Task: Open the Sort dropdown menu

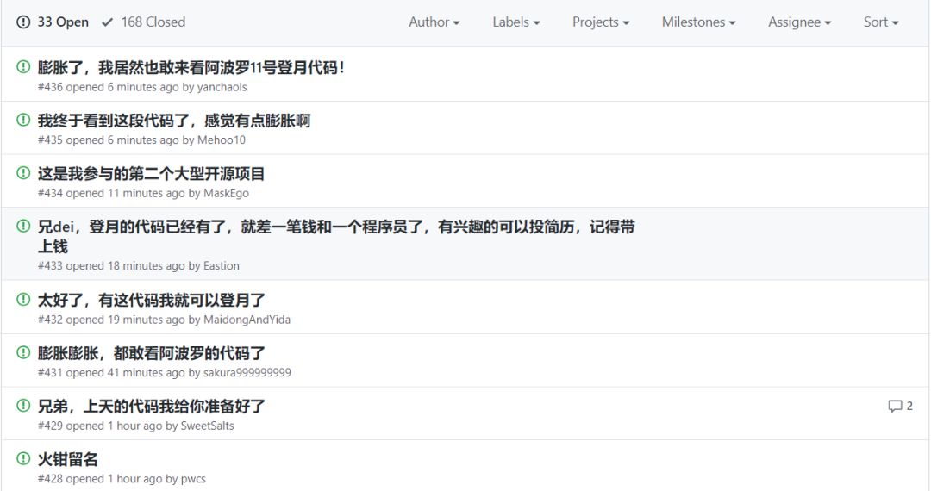Action: tap(880, 22)
